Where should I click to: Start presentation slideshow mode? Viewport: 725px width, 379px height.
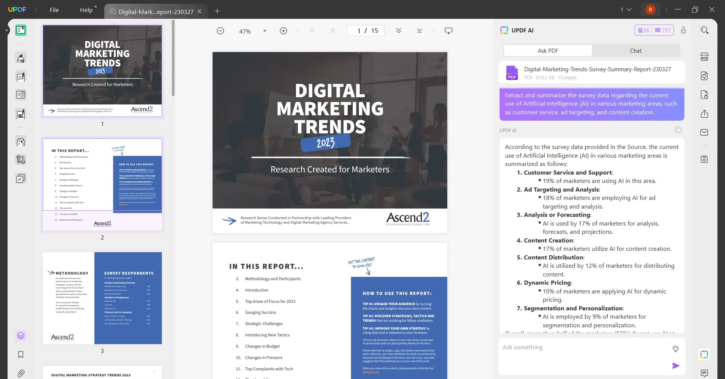pyautogui.click(x=448, y=31)
